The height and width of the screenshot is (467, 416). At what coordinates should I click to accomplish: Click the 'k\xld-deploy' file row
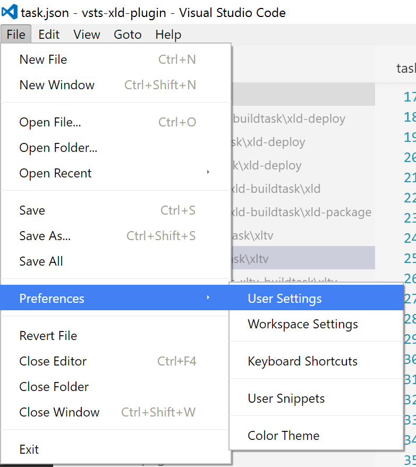(303, 165)
